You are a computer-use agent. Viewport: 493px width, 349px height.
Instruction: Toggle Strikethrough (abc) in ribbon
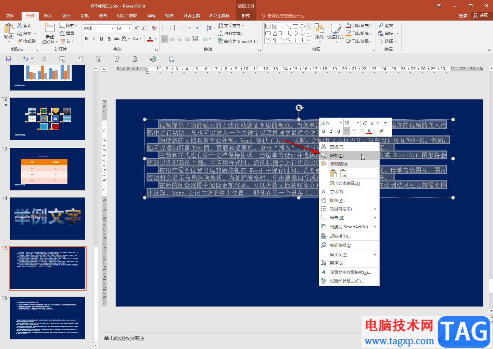pos(117,39)
